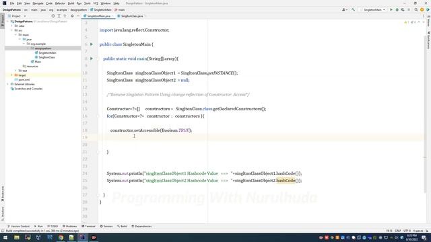Click the UTF-8 encoding indicator
Image resolution: width=431 pixels, height=242 pixels.
pyautogui.click(x=407, y=231)
